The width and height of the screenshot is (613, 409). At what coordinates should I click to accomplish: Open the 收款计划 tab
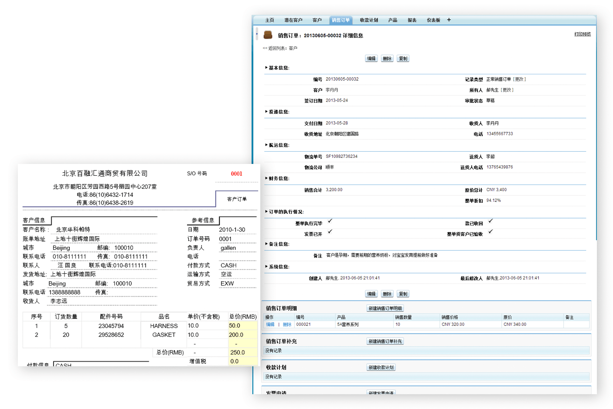[369, 20]
